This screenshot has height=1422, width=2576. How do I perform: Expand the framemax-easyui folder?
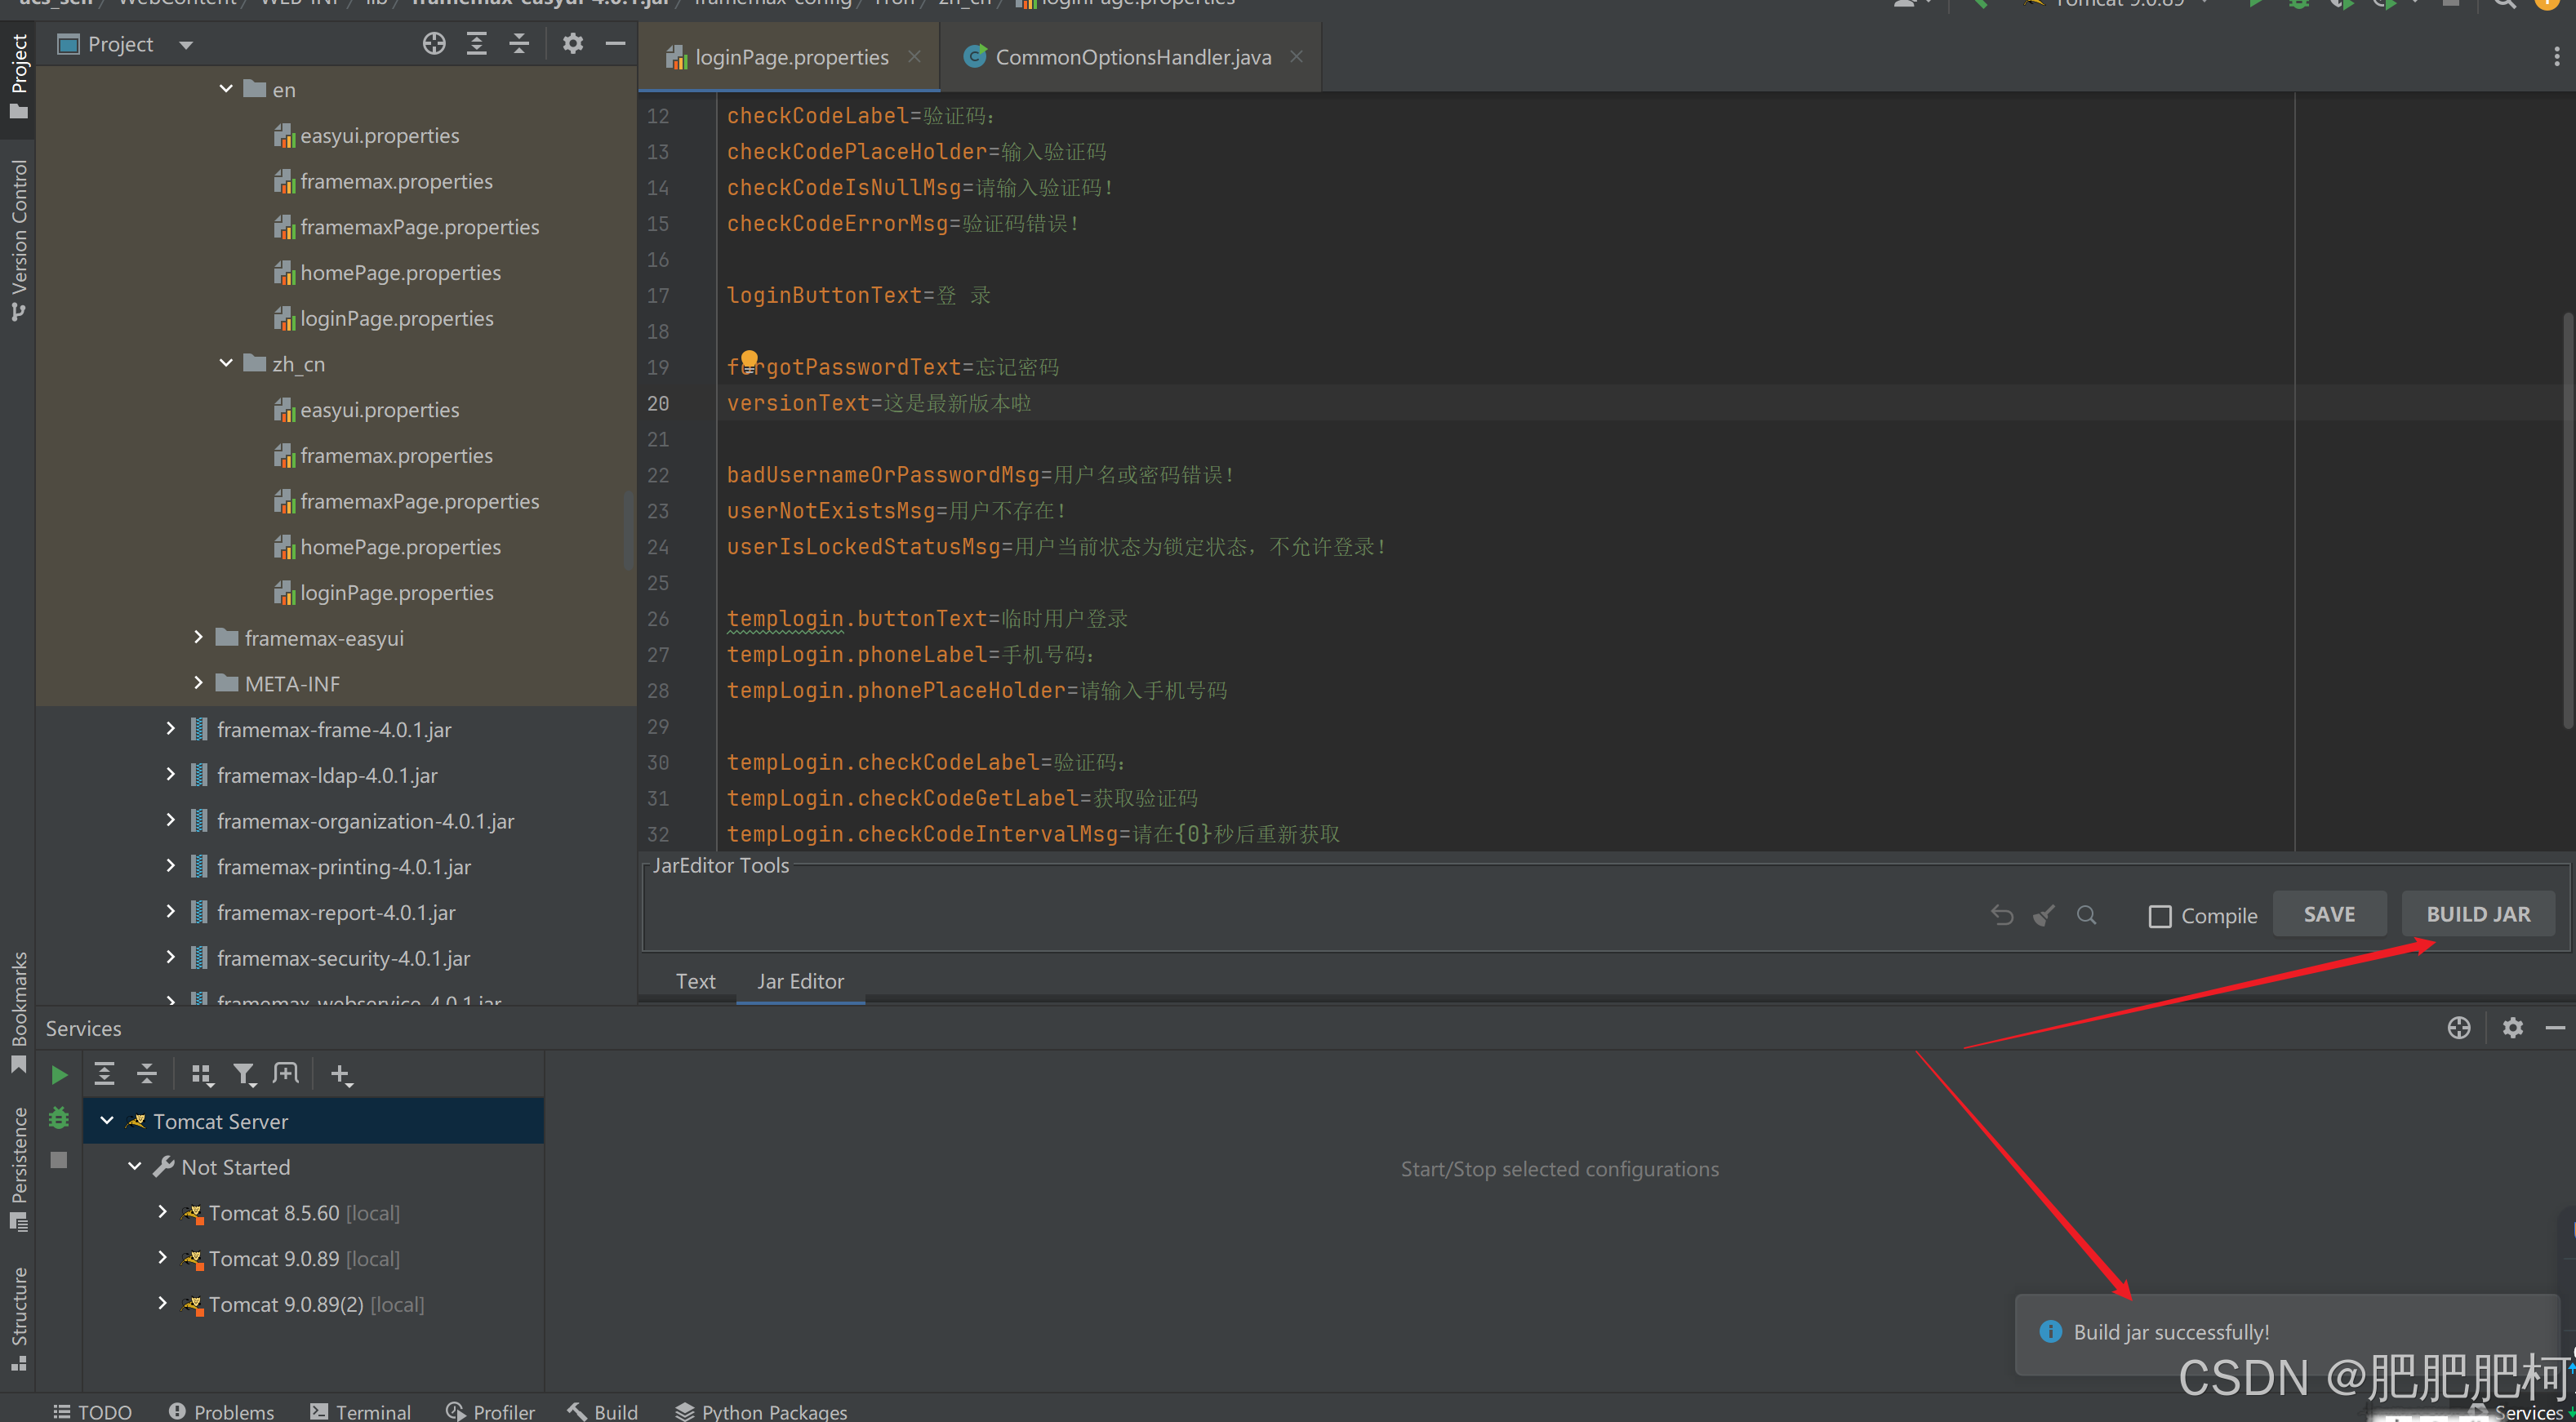coord(198,638)
